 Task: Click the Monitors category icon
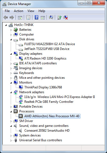[16, 83]
